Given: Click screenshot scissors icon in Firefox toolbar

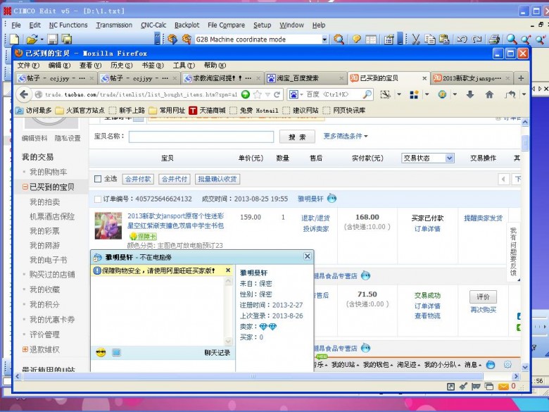Looking at the screenshot, I should pyautogui.click(x=386, y=94).
